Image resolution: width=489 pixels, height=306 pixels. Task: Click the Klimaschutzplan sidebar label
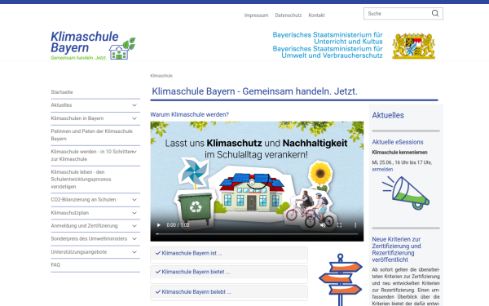click(69, 213)
